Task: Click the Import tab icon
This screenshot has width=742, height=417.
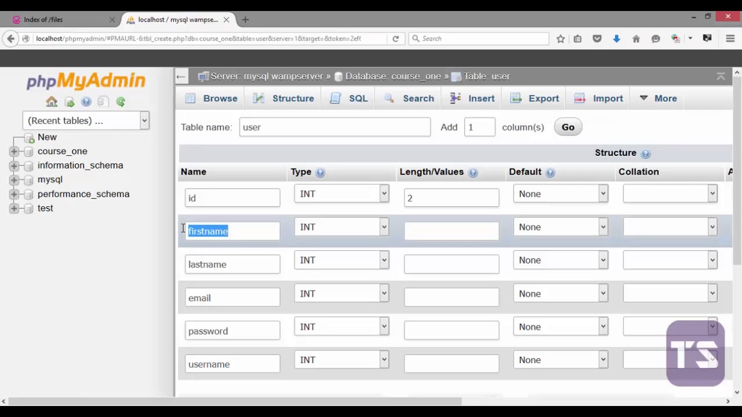Action: (x=580, y=98)
